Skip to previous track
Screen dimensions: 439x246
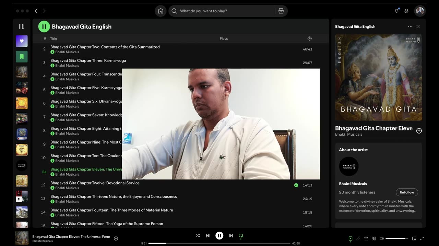(x=207, y=236)
